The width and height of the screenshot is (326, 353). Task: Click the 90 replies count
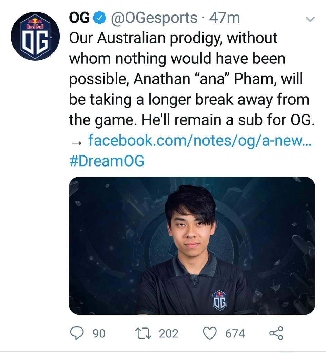pos(99,333)
